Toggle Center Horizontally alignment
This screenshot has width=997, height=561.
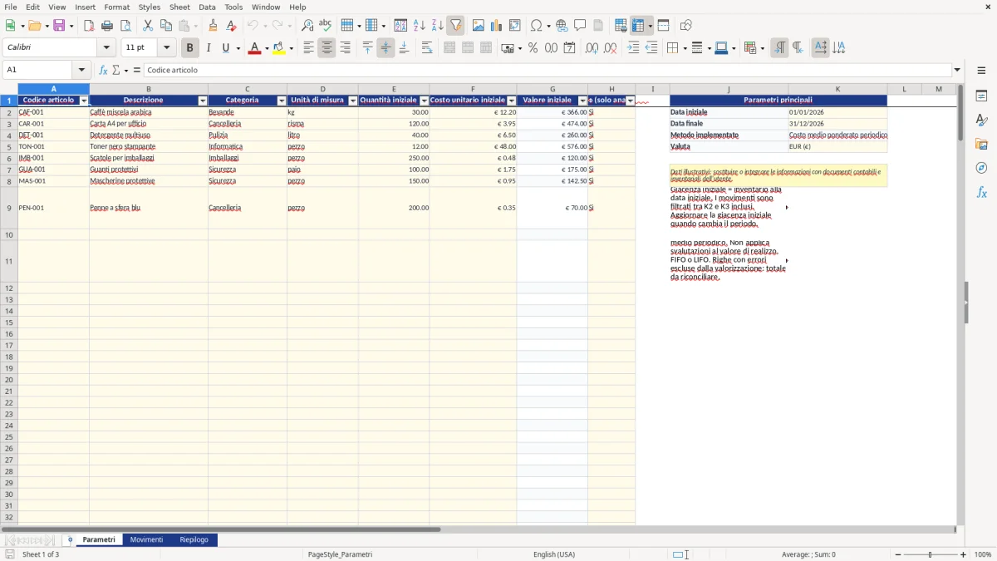[x=327, y=48]
